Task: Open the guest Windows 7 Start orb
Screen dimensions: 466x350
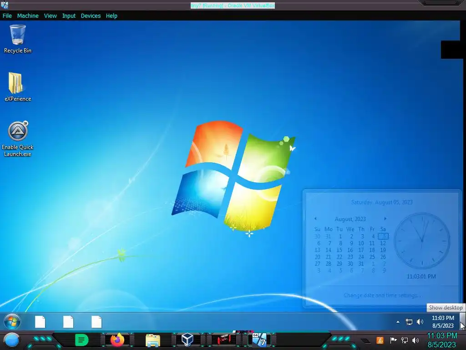Action: point(12,322)
